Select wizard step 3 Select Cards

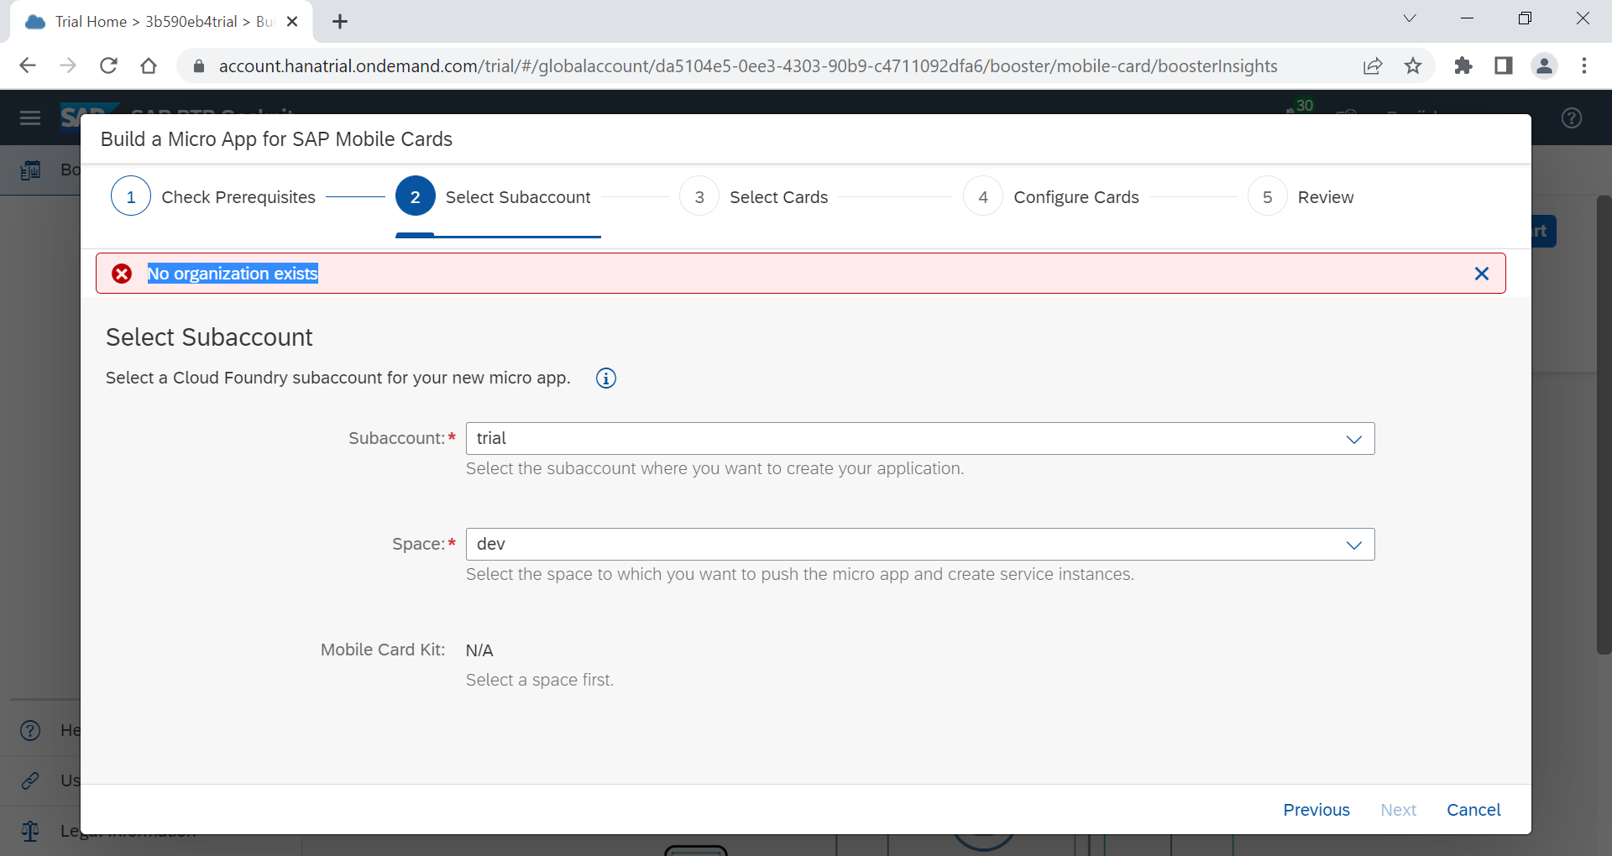(753, 196)
